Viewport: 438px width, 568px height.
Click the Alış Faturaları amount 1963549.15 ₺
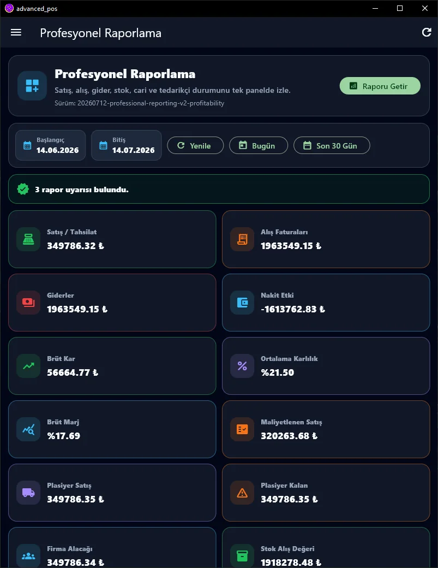click(x=291, y=246)
